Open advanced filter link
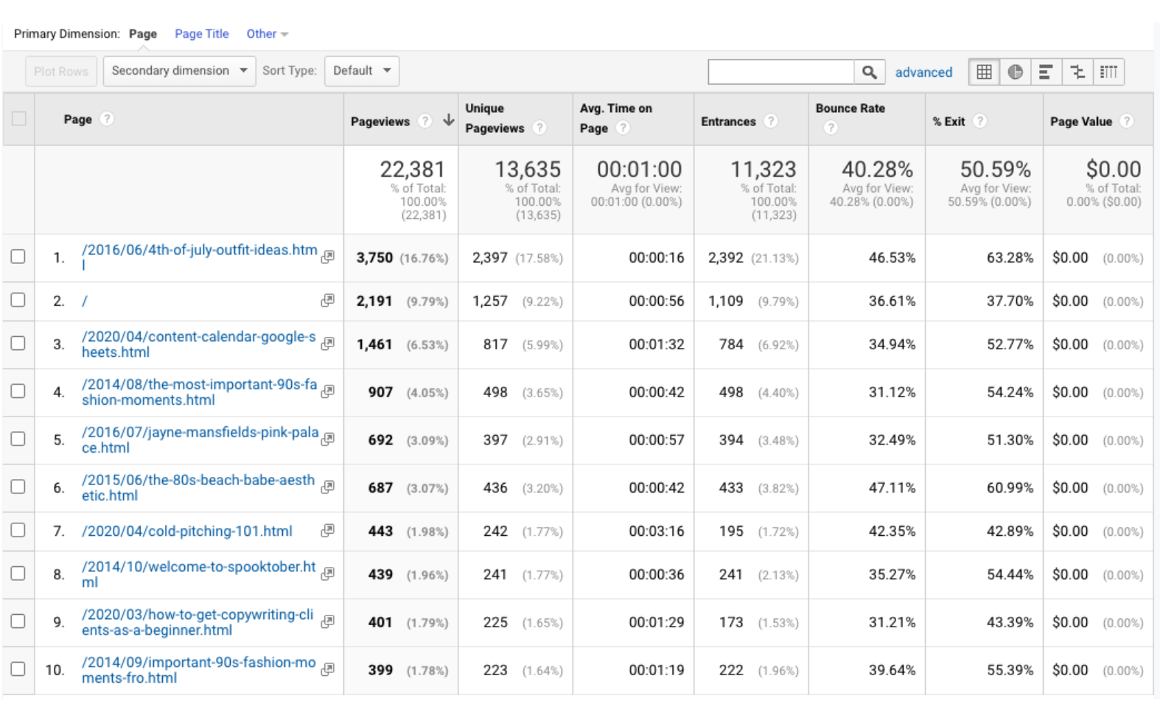Screen dimensions: 1160x718 pyautogui.click(x=923, y=72)
